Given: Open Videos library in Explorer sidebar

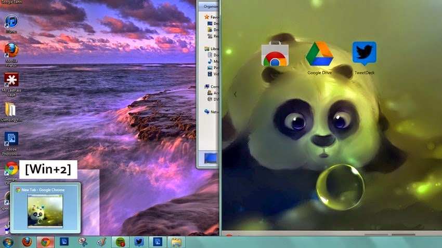Looking at the screenshot, I should (x=213, y=74).
